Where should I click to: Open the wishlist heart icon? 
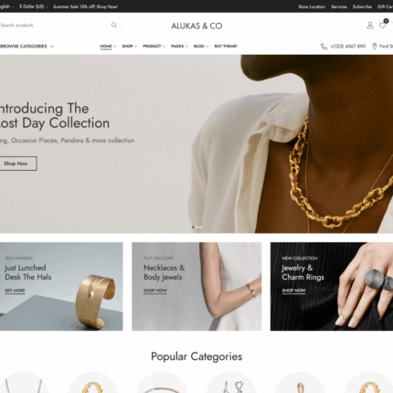(383, 26)
